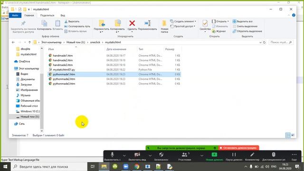Stop sharing with Остановить демонстрацию
This screenshot has height=171, width=304.
click(238, 148)
